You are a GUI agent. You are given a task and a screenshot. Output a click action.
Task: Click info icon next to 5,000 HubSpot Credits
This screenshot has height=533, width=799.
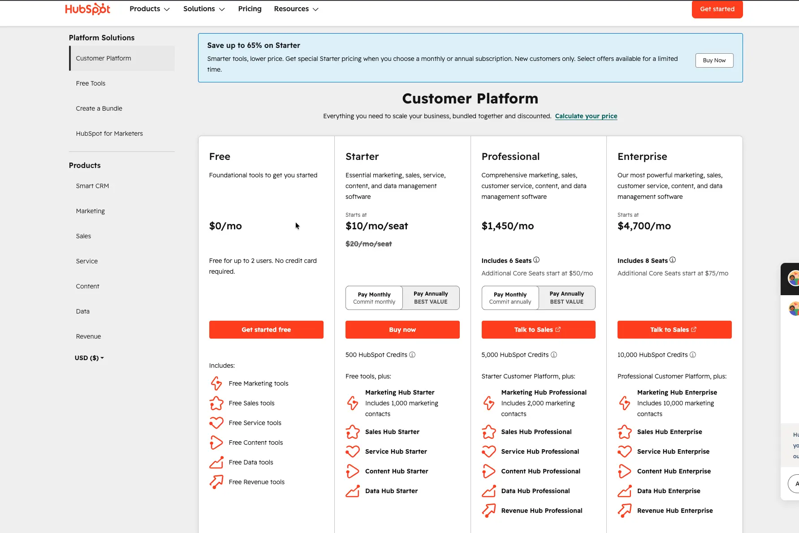pos(554,355)
